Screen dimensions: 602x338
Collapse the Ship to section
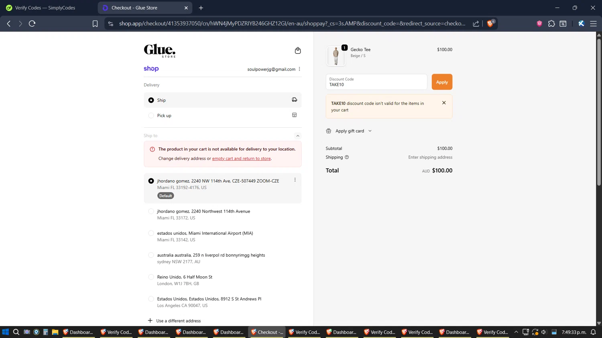tap(298, 136)
